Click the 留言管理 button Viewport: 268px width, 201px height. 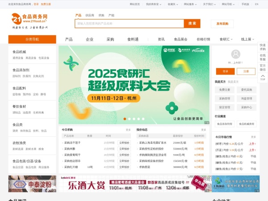(225, 107)
